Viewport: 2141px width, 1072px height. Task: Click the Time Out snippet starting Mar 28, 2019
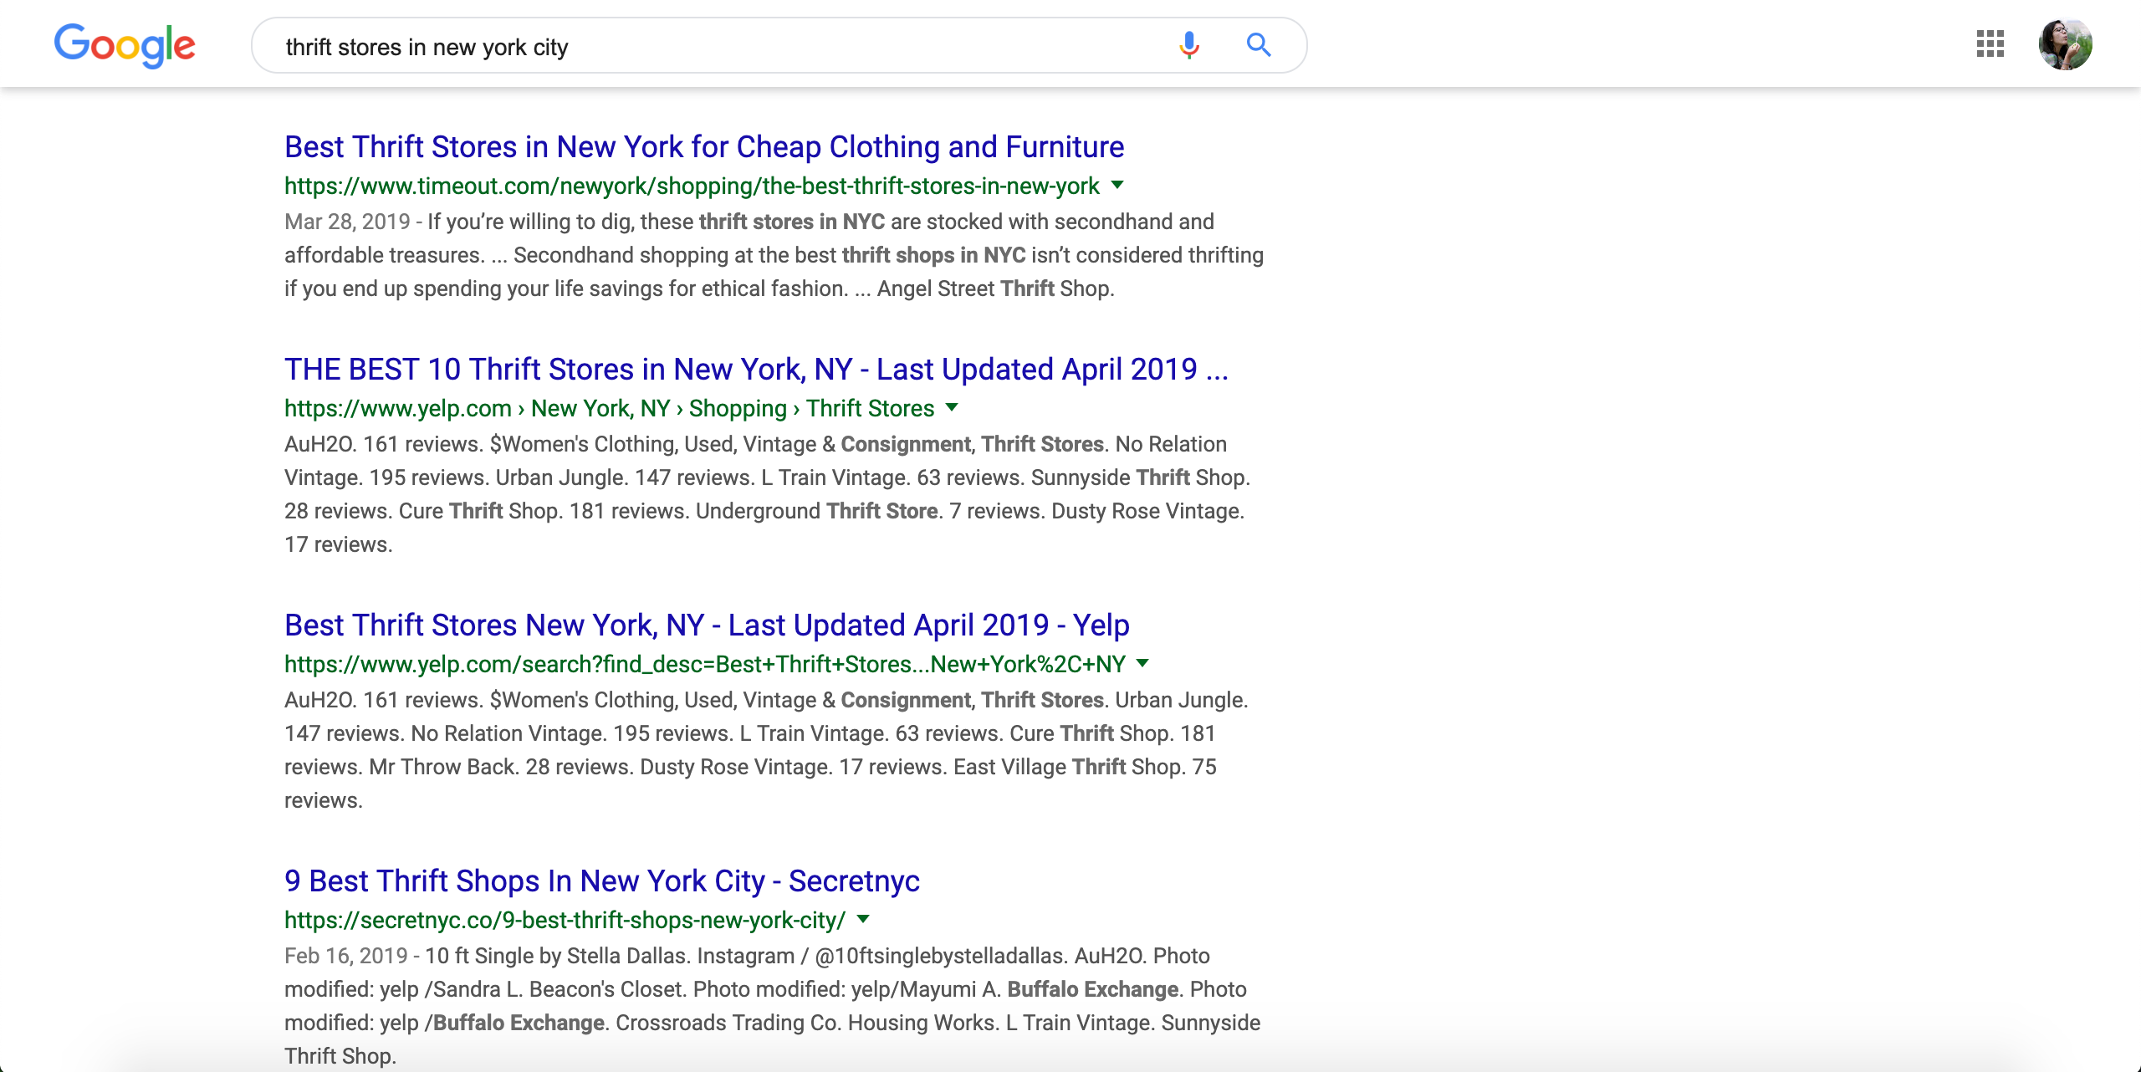pyautogui.click(x=774, y=255)
